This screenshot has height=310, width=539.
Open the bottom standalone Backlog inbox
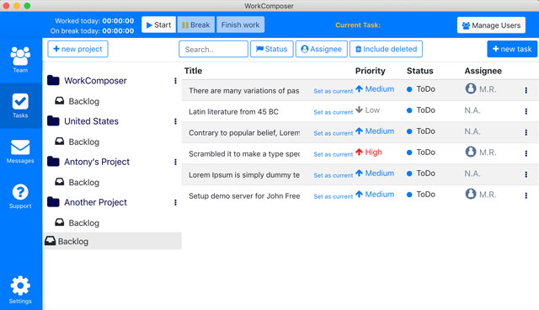tap(112, 241)
